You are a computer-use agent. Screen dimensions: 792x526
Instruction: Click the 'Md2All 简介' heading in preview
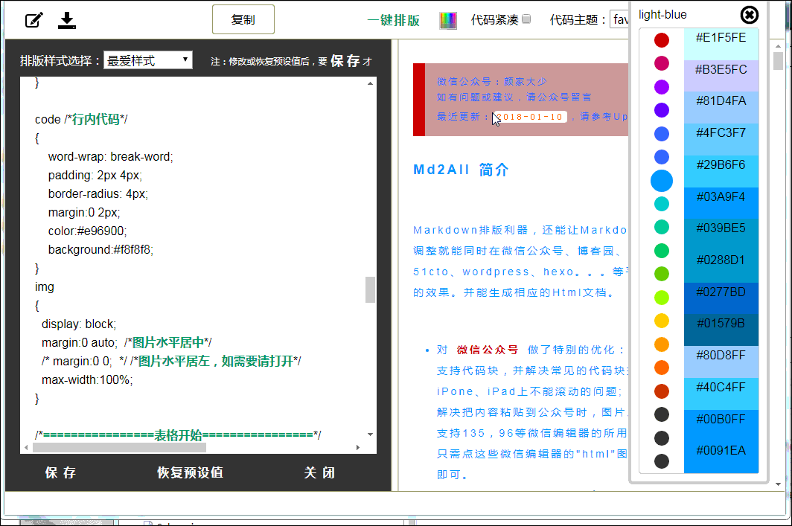click(x=462, y=170)
